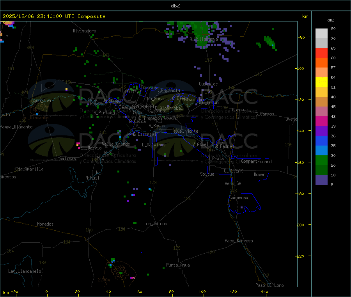Click the Valle_Grande label
Image resolution: width=351 pixels, height=297 pixels.
click(x=116, y=144)
